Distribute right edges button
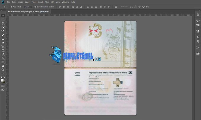Viewport: 201px width, 120px height. [109, 7]
